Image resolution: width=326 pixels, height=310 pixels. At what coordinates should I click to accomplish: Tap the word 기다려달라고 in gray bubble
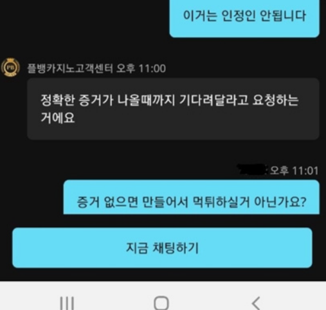213,100
